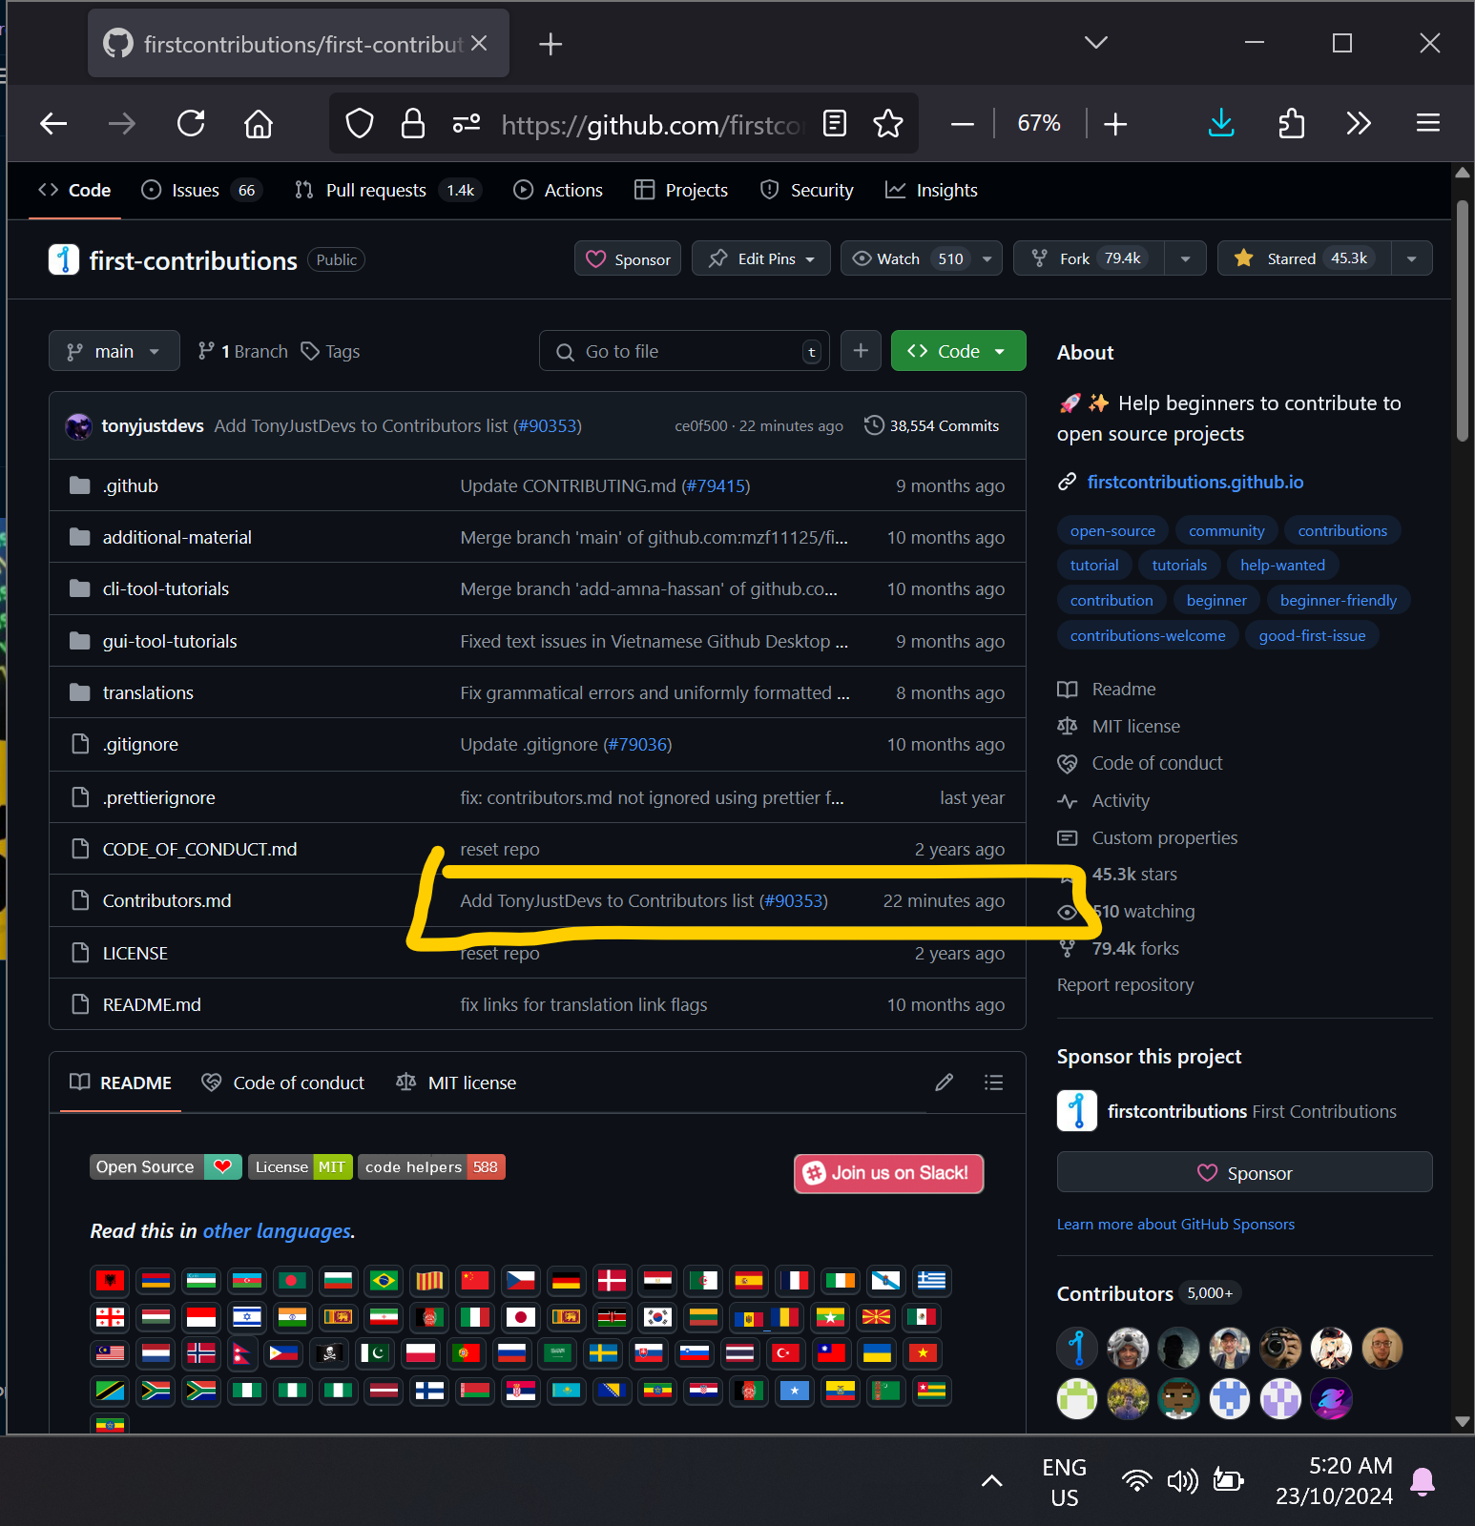Add file with the plus button

pos(861,351)
